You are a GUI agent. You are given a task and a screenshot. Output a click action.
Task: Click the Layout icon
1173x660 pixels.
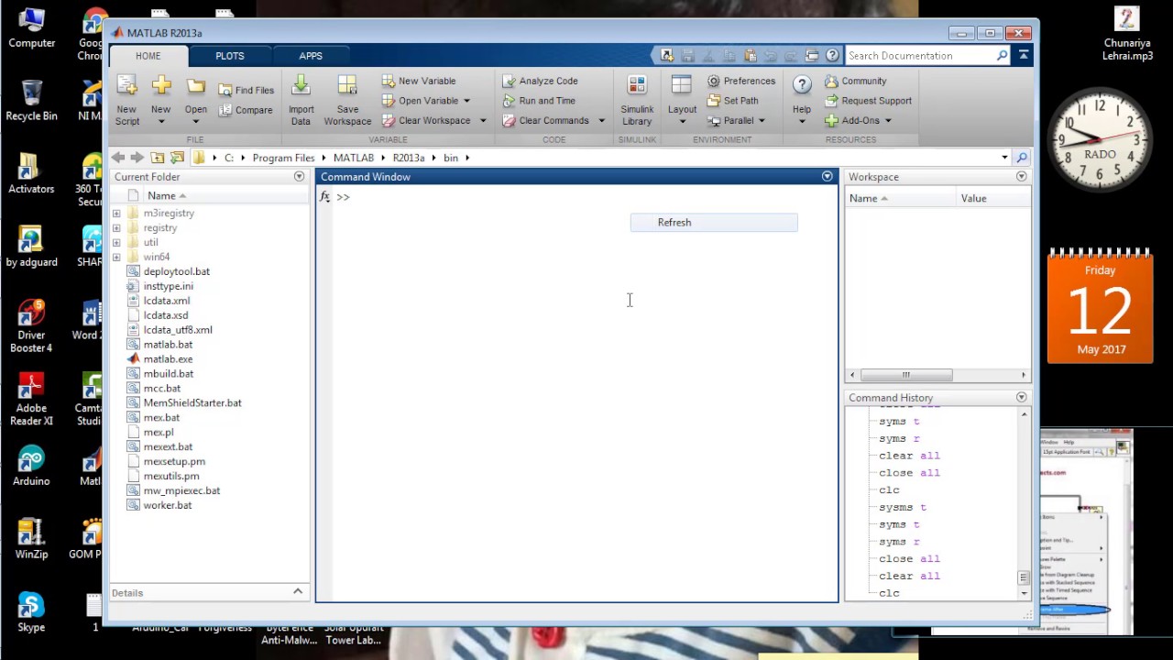681,86
